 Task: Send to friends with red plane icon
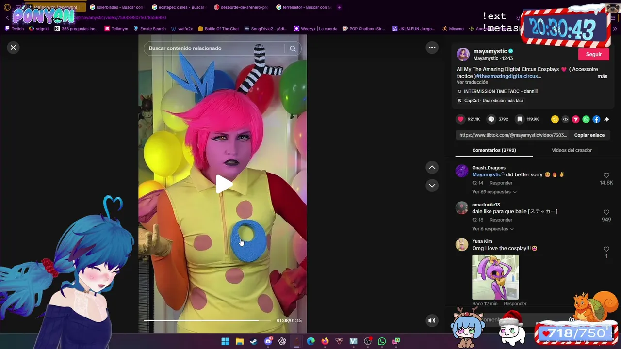pos(575,119)
